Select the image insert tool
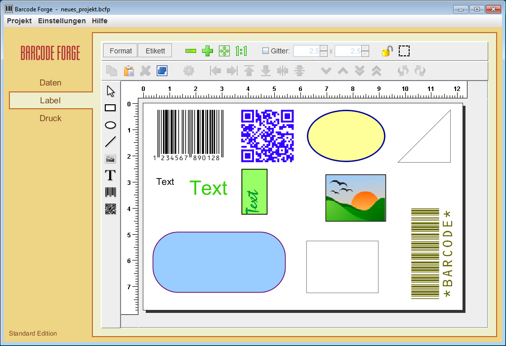 [110, 159]
